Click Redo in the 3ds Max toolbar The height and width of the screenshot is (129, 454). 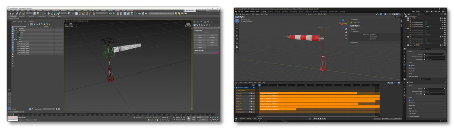pos(13,13)
